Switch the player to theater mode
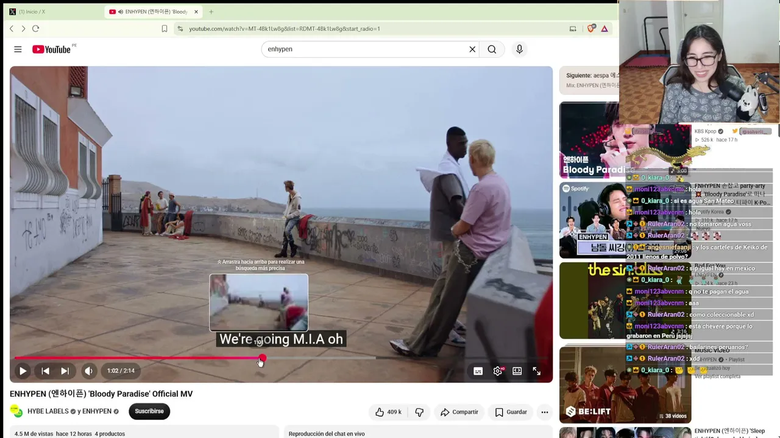 [517, 371]
